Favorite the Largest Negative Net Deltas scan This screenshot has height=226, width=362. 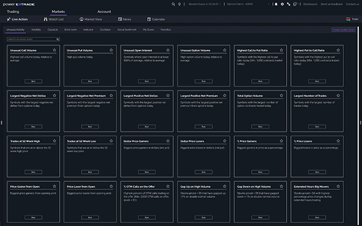tap(54, 95)
